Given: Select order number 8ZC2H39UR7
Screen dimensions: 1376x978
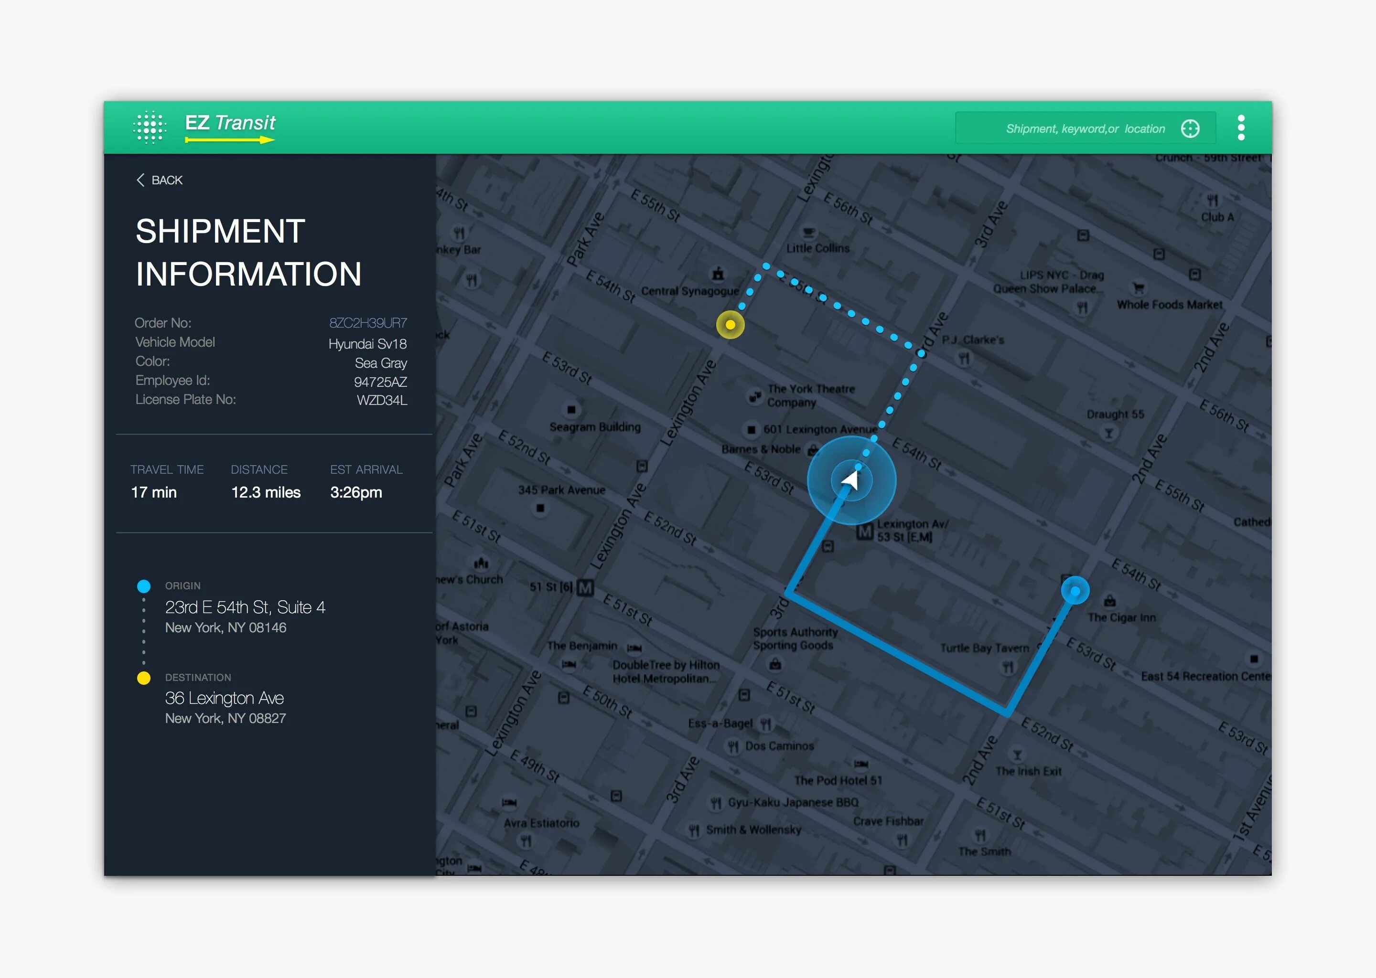Looking at the screenshot, I should click(x=368, y=323).
